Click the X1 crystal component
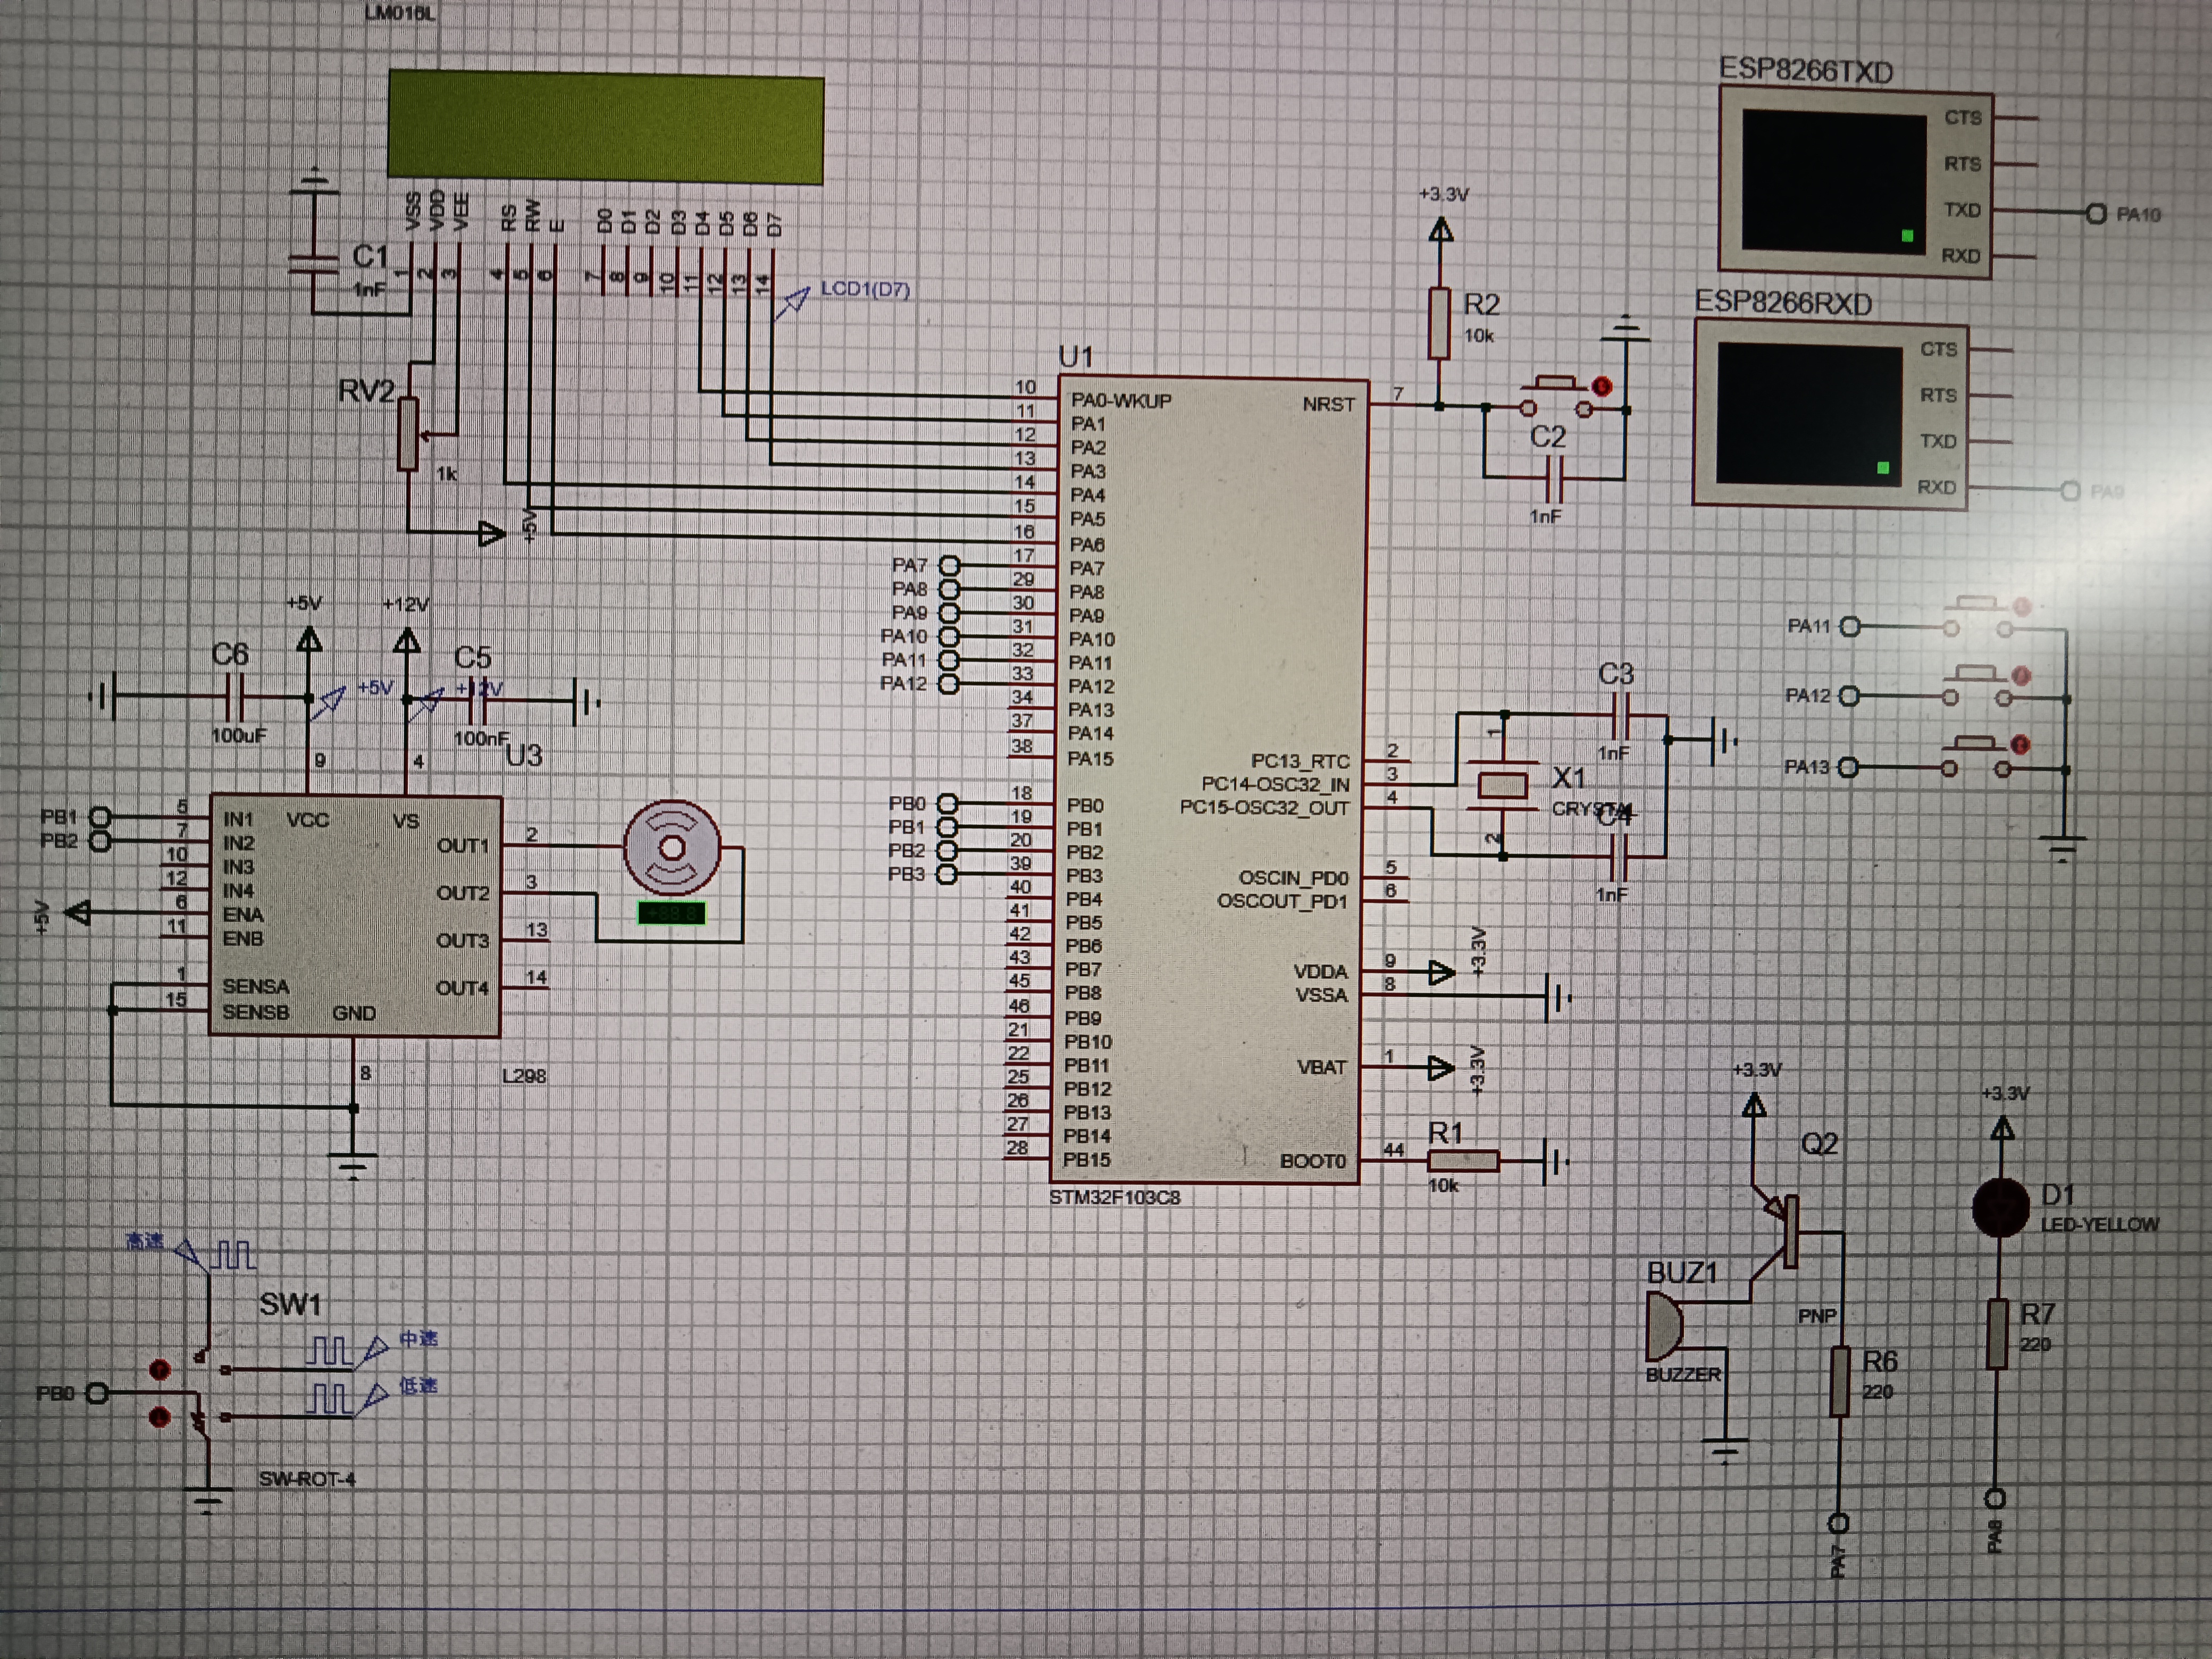This screenshot has width=2212, height=1659. click(1502, 786)
